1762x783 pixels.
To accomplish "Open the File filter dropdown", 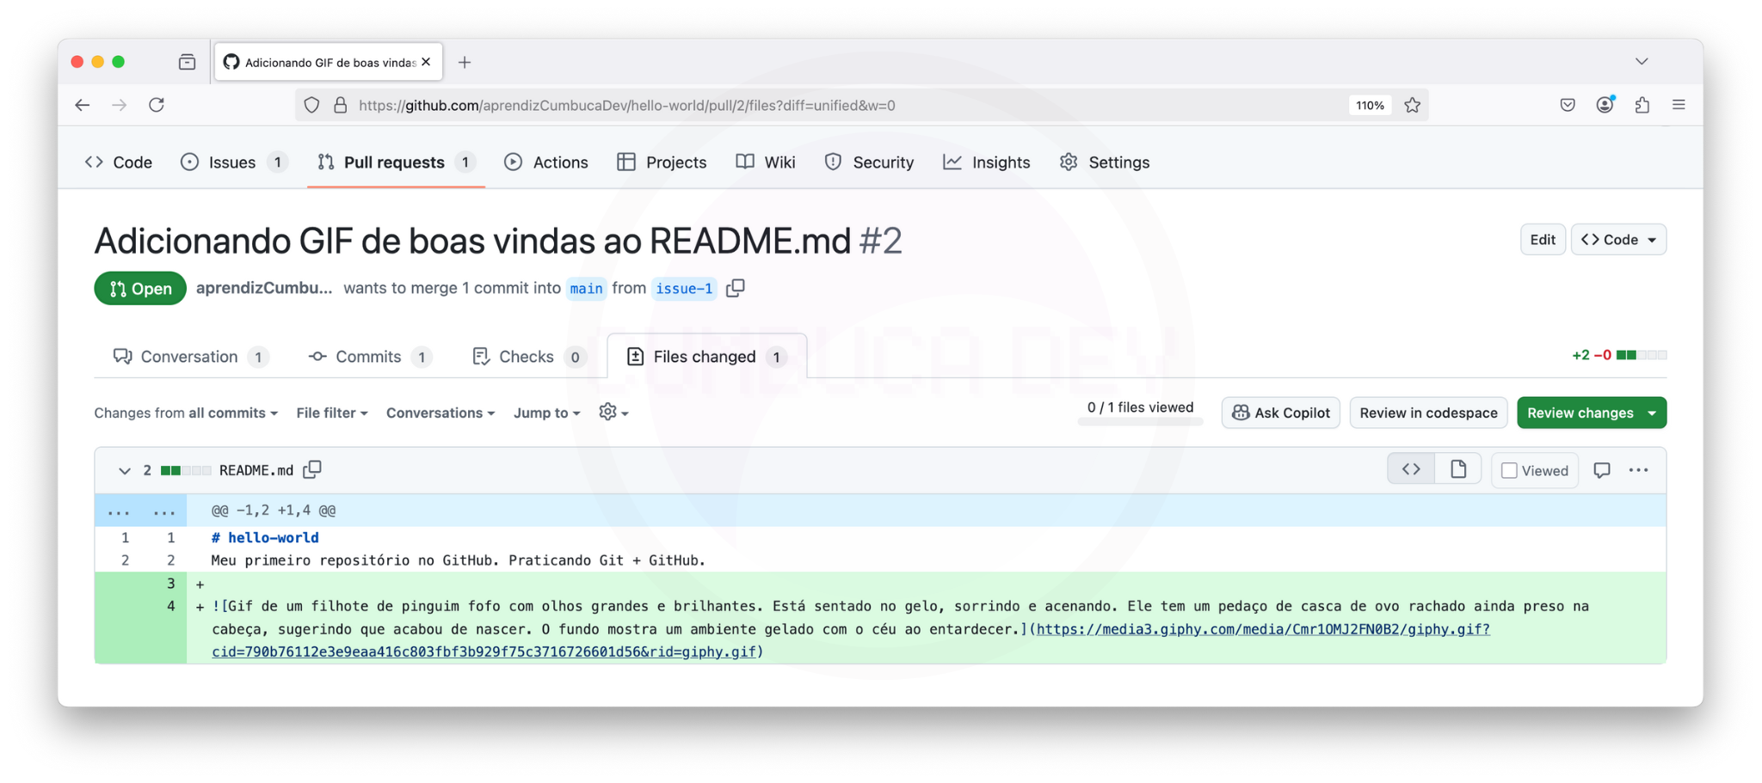I will (331, 413).
